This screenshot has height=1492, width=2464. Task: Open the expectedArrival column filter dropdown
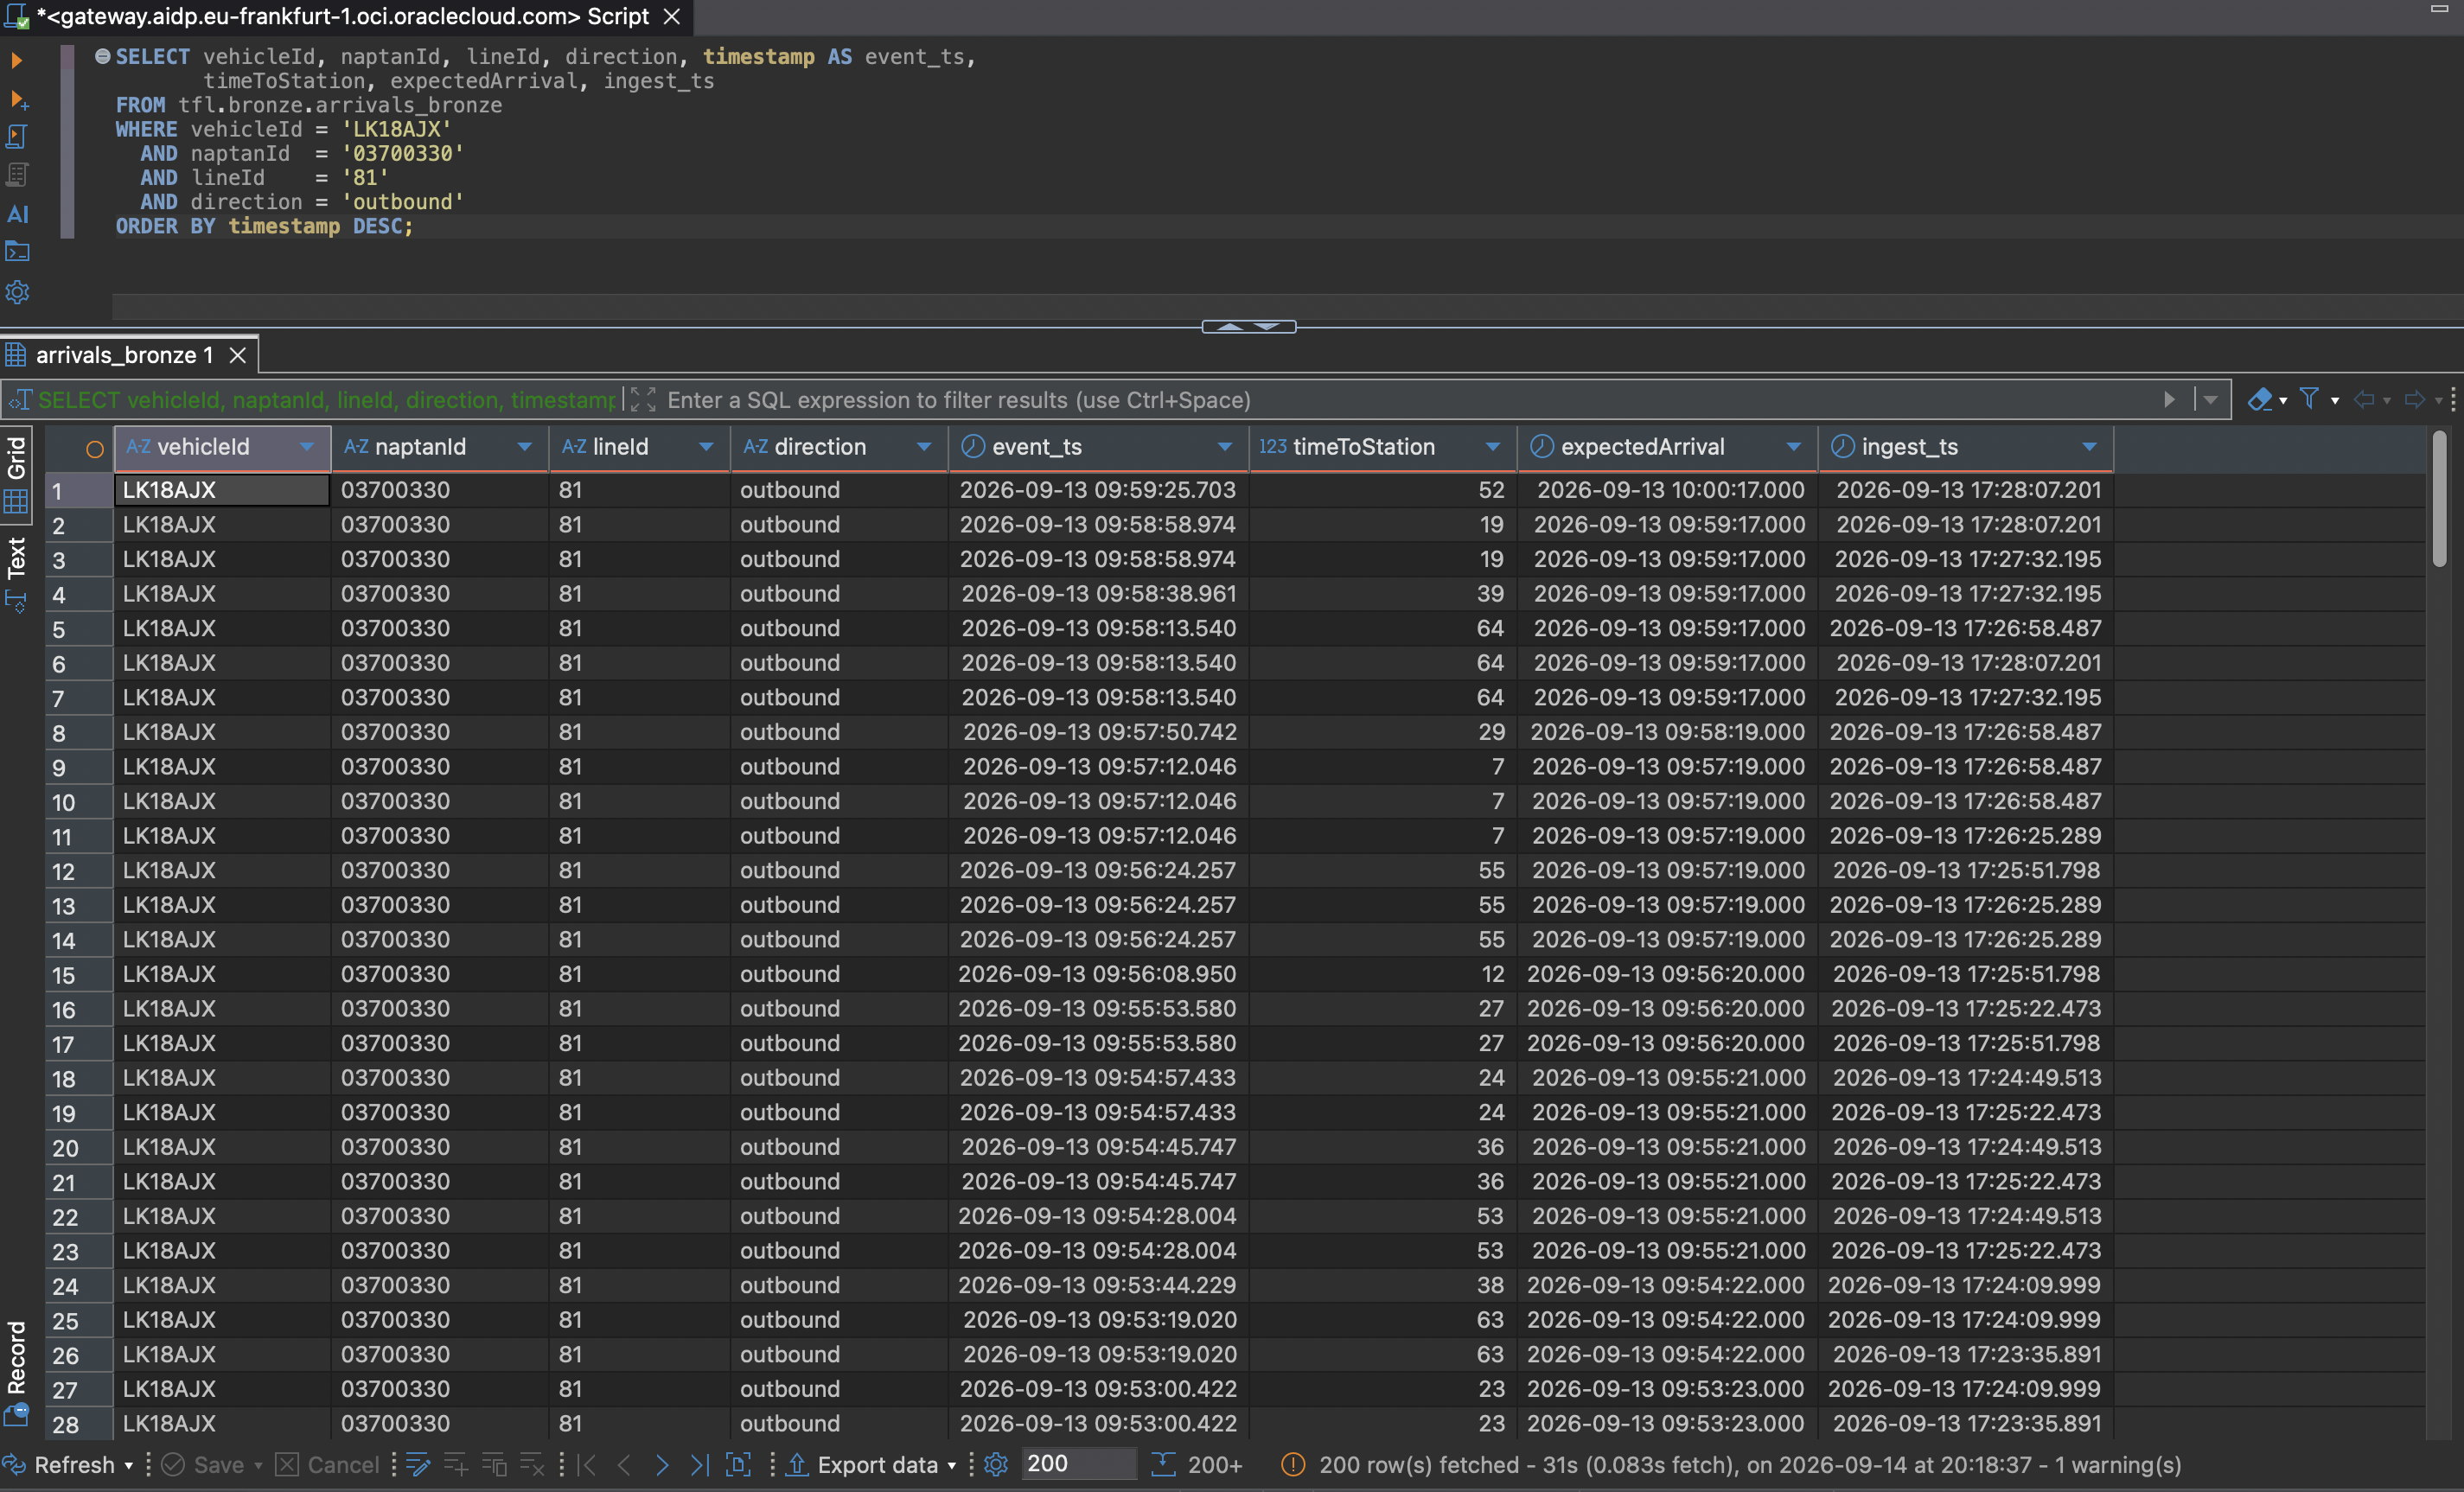coord(1794,447)
